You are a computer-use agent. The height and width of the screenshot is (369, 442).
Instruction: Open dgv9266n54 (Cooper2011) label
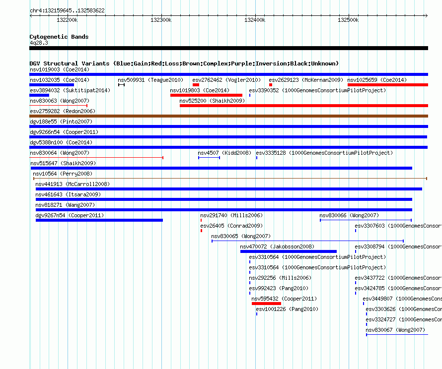click(64, 132)
